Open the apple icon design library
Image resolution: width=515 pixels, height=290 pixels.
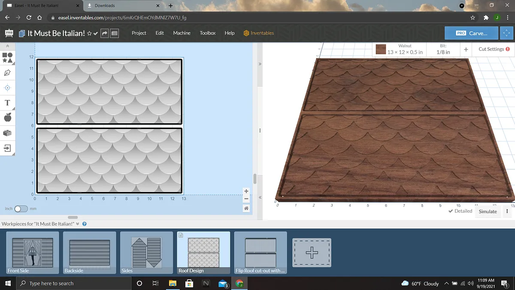(x=7, y=118)
